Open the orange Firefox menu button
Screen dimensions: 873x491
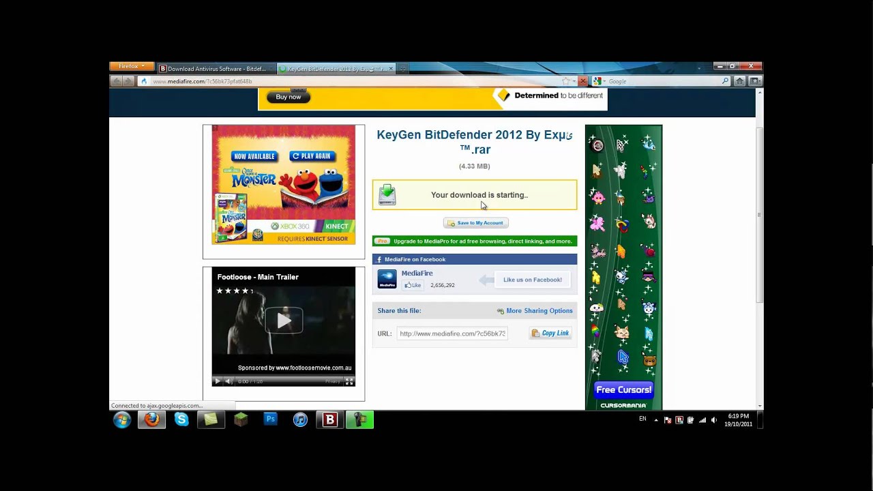[132, 67]
